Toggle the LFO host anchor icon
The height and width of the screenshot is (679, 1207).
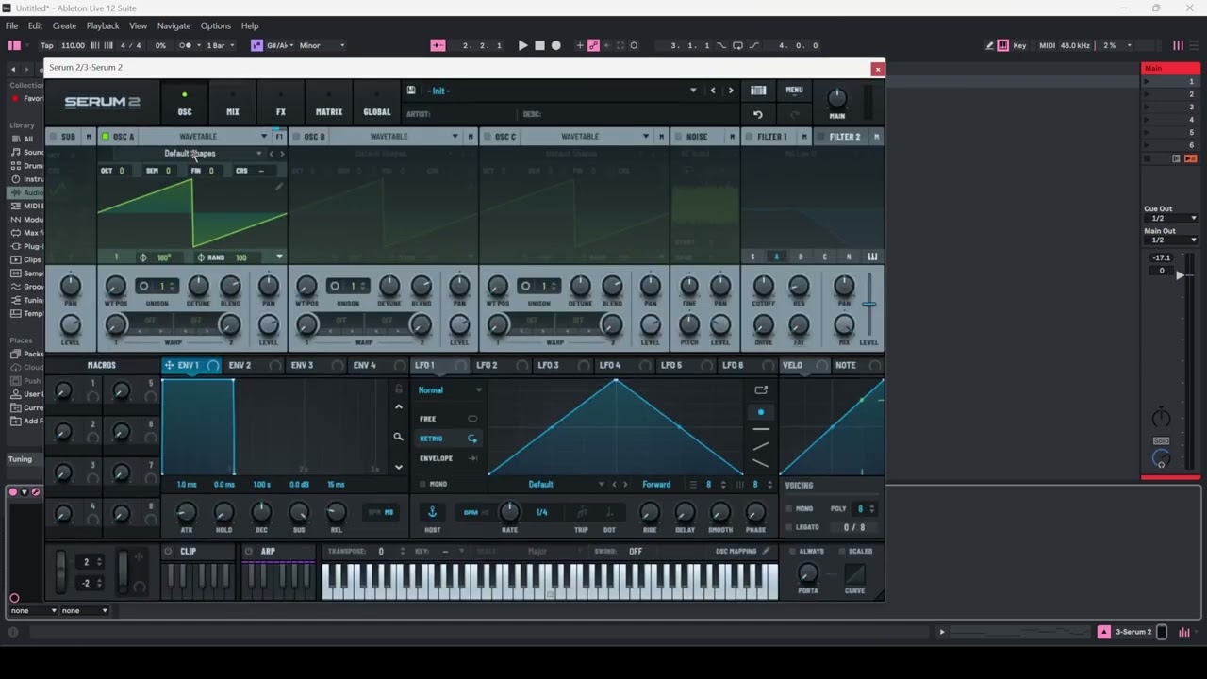pos(433,512)
